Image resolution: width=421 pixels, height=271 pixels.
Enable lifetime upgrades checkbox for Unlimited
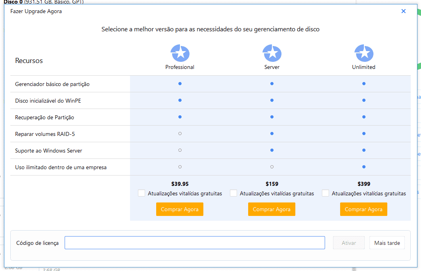325,193
